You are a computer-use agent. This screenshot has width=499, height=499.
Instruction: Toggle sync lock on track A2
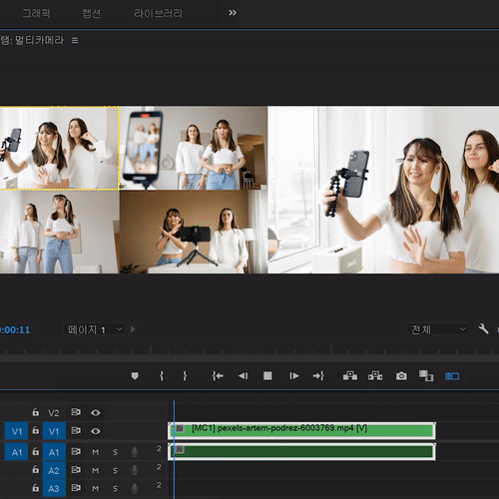coord(76,469)
